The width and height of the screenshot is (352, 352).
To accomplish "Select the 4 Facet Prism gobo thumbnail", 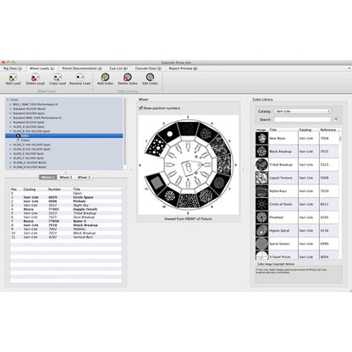I will 261,255.
